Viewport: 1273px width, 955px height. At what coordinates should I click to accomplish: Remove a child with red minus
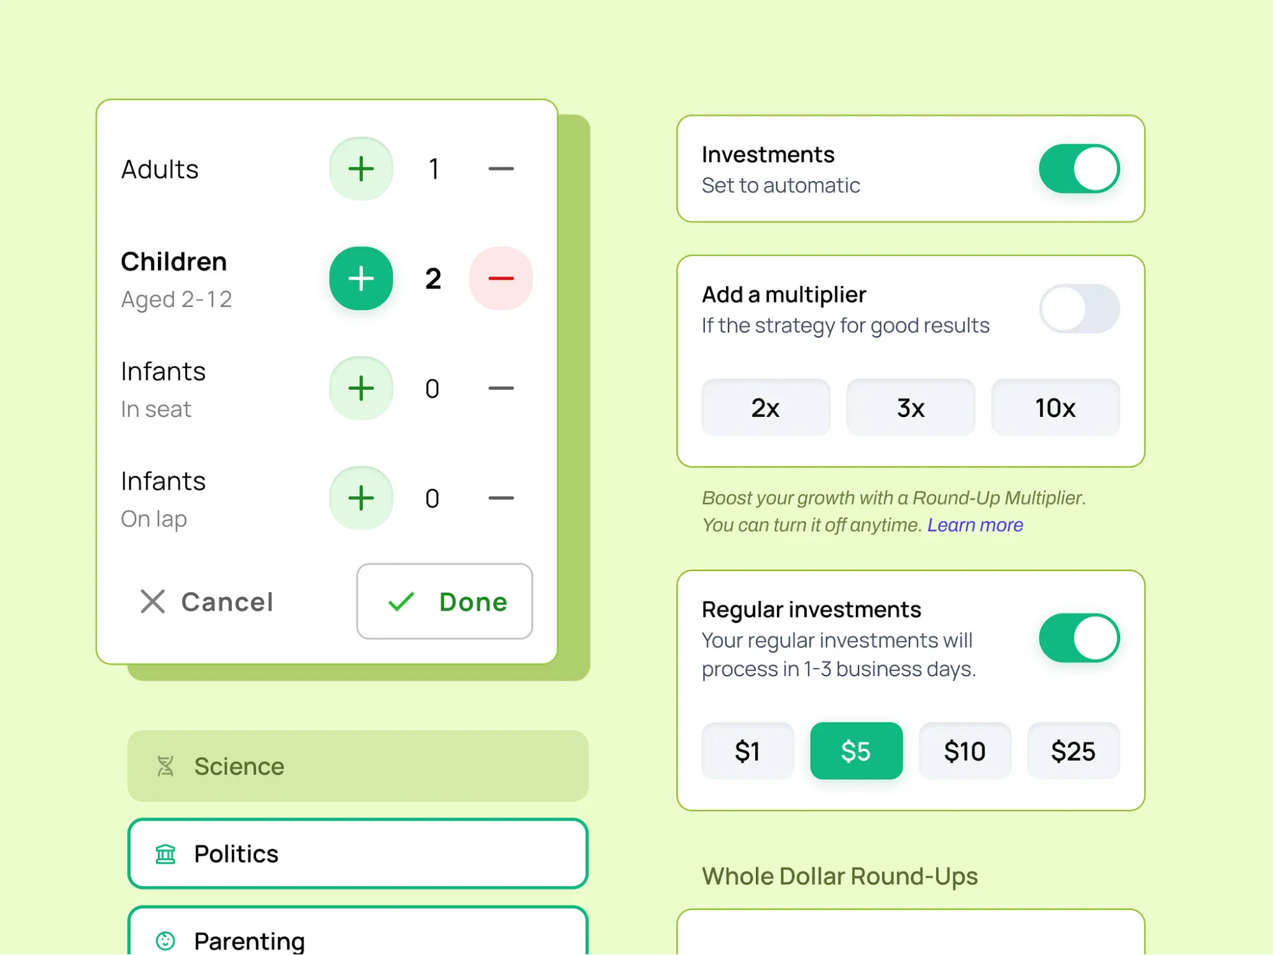click(501, 278)
